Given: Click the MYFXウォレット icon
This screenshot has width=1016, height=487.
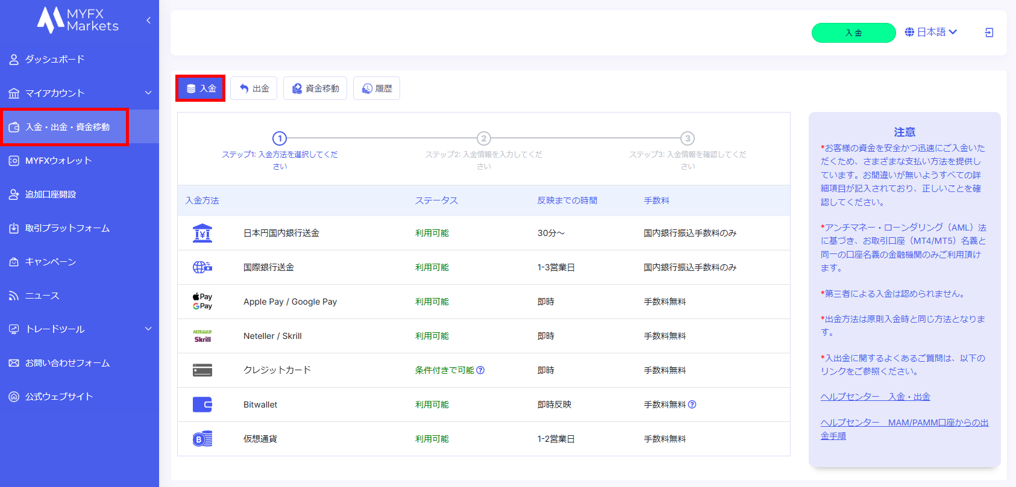Looking at the screenshot, I should coord(14,161).
